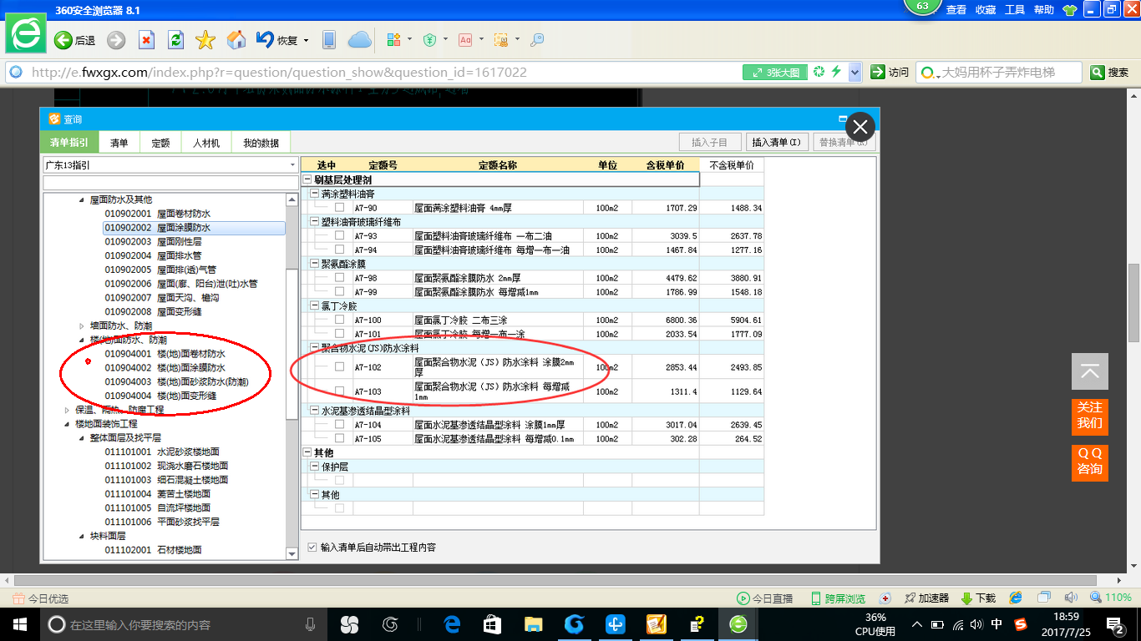The height and width of the screenshot is (641, 1141).
Task: Collapse the 水泥基渗透结晶型涂料 subgroup
Action: [315, 411]
